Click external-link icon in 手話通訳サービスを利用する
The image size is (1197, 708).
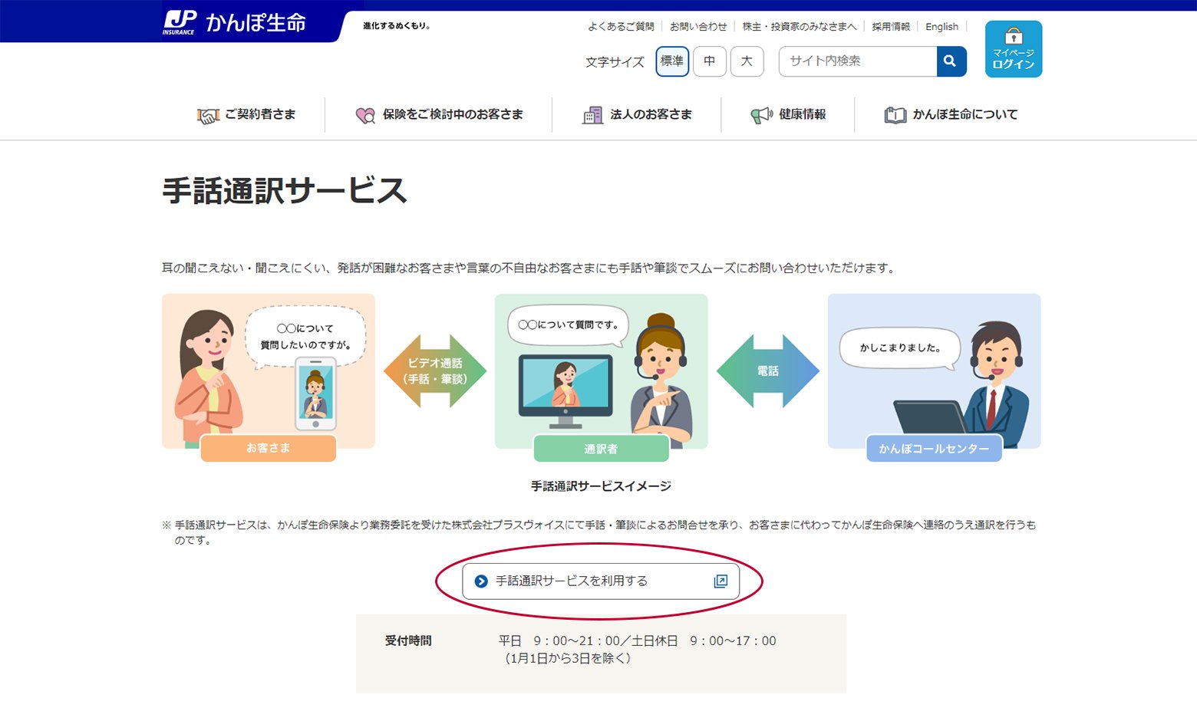[721, 581]
